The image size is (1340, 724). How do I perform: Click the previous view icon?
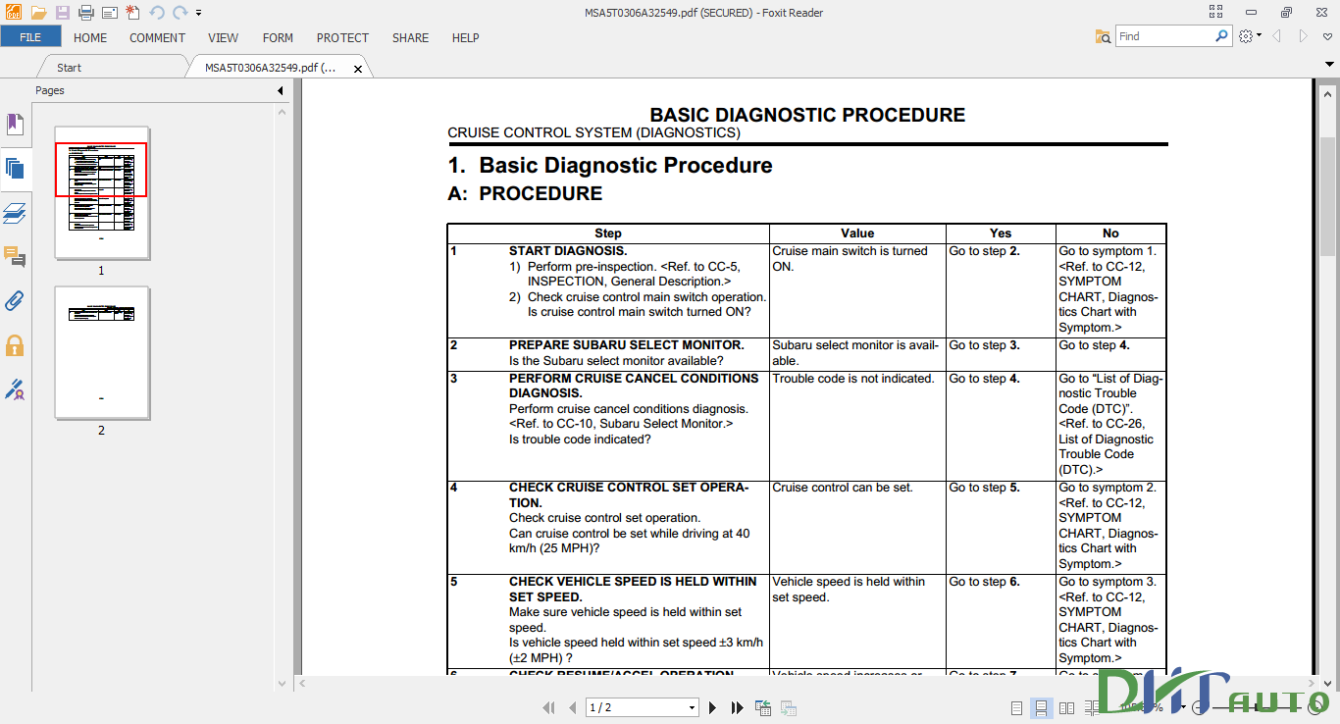[x=763, y=707]
